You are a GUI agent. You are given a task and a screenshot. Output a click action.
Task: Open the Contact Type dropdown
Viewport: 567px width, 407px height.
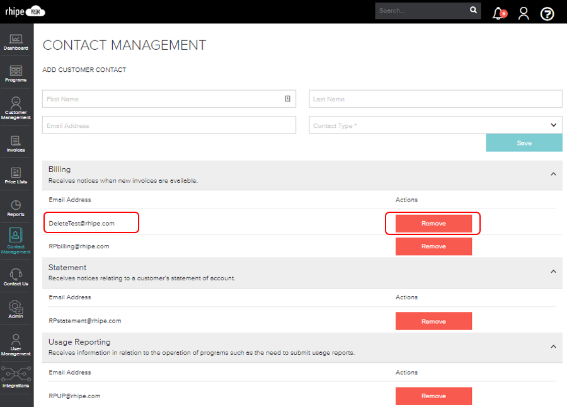point(553,125)
